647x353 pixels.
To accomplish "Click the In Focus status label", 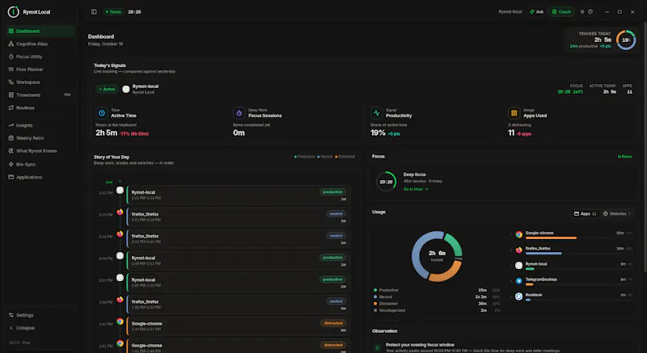I will (624, 157).
